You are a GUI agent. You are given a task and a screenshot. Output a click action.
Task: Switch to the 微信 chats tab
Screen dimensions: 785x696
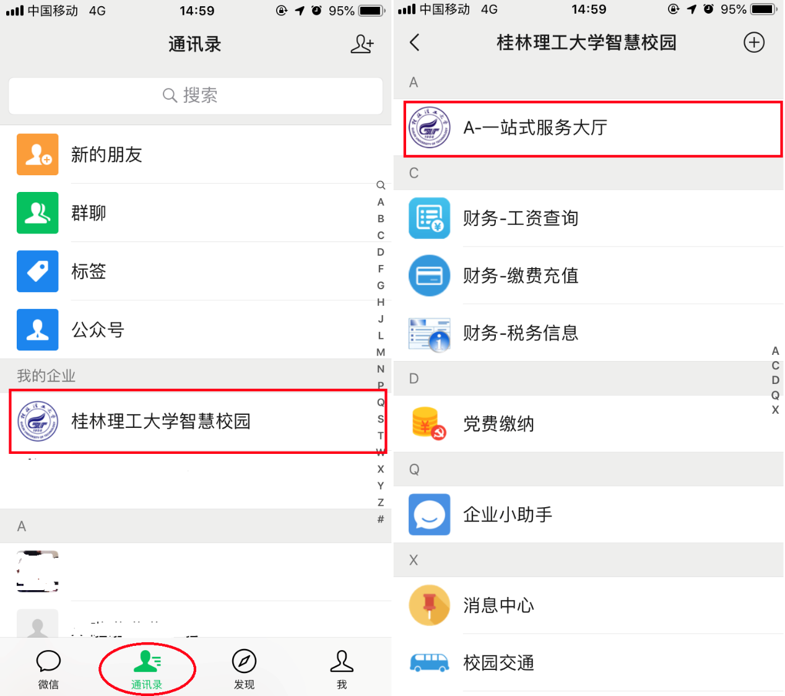point(48,669)
